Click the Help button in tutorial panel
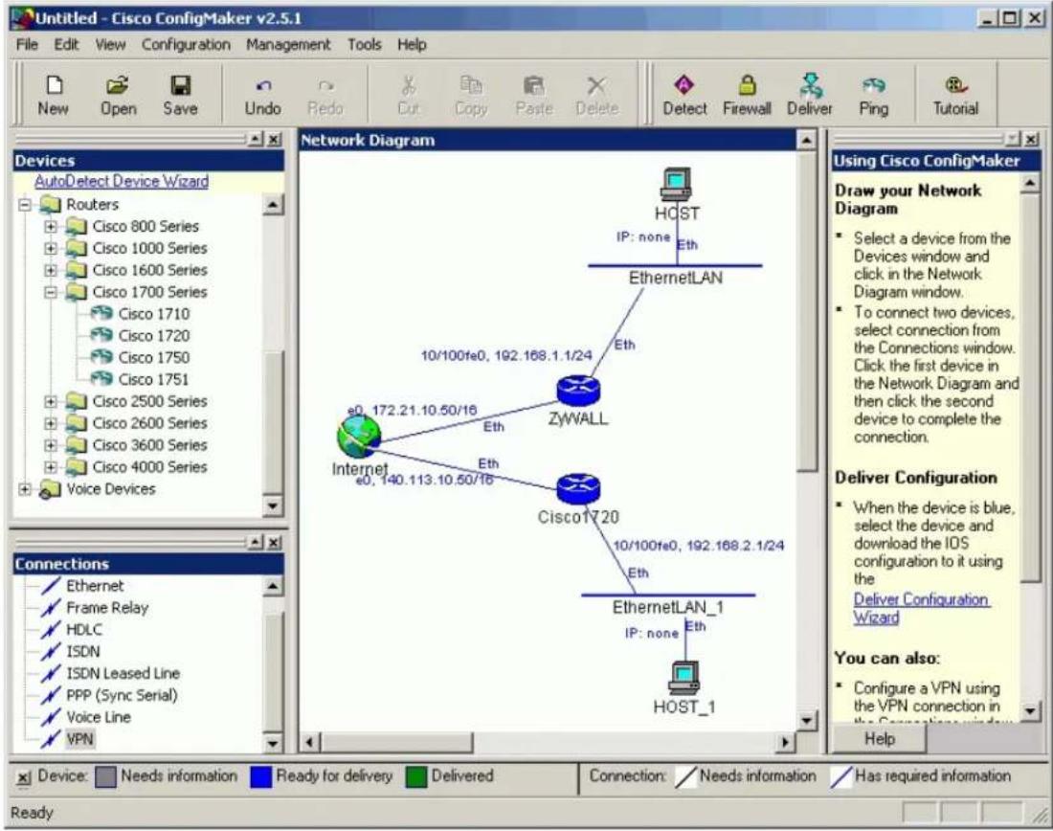The width and height of the screenshot is (1053, 831). (879, 739)
